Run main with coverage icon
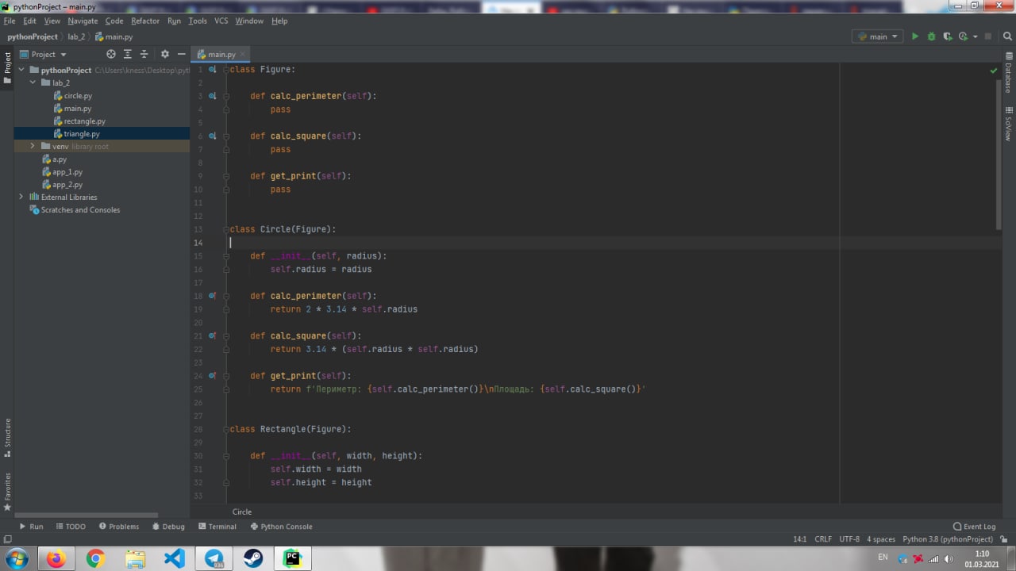Image resolution: width=1016 pixels, height=571 pixels. click(947, 36)
